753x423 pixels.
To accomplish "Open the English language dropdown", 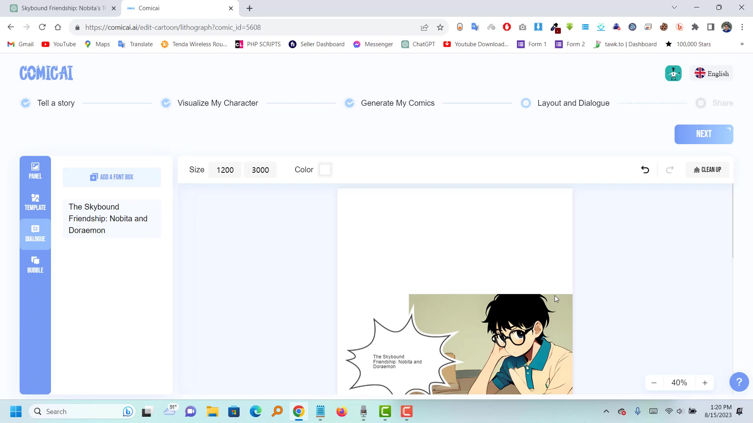I will point(711,74).
